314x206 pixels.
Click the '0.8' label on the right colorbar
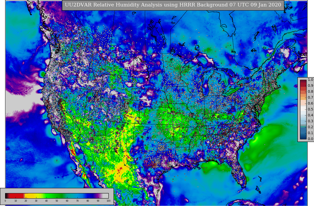(x=310, y=92)
